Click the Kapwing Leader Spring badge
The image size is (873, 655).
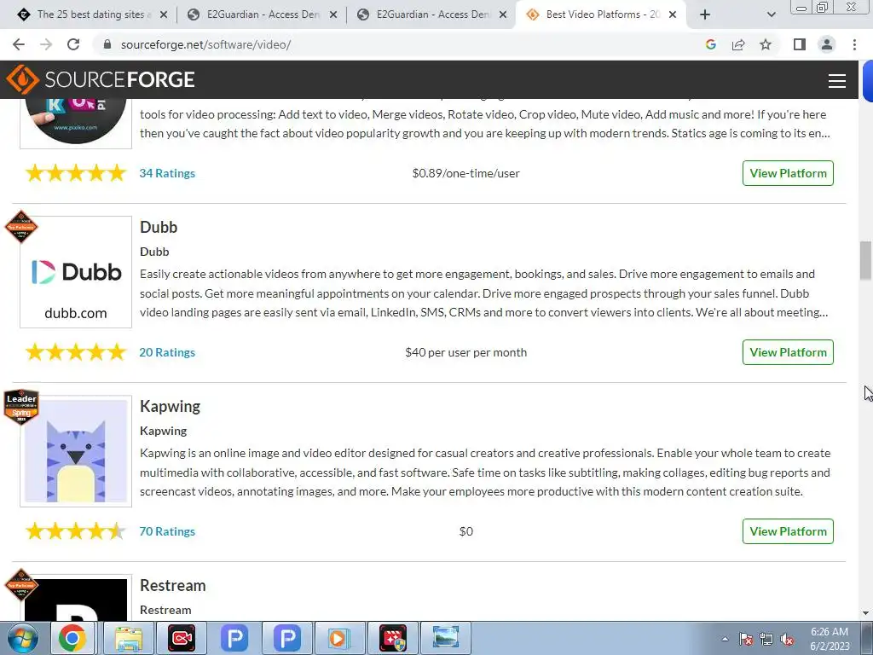pyautogui.click(x=21, y=407)
